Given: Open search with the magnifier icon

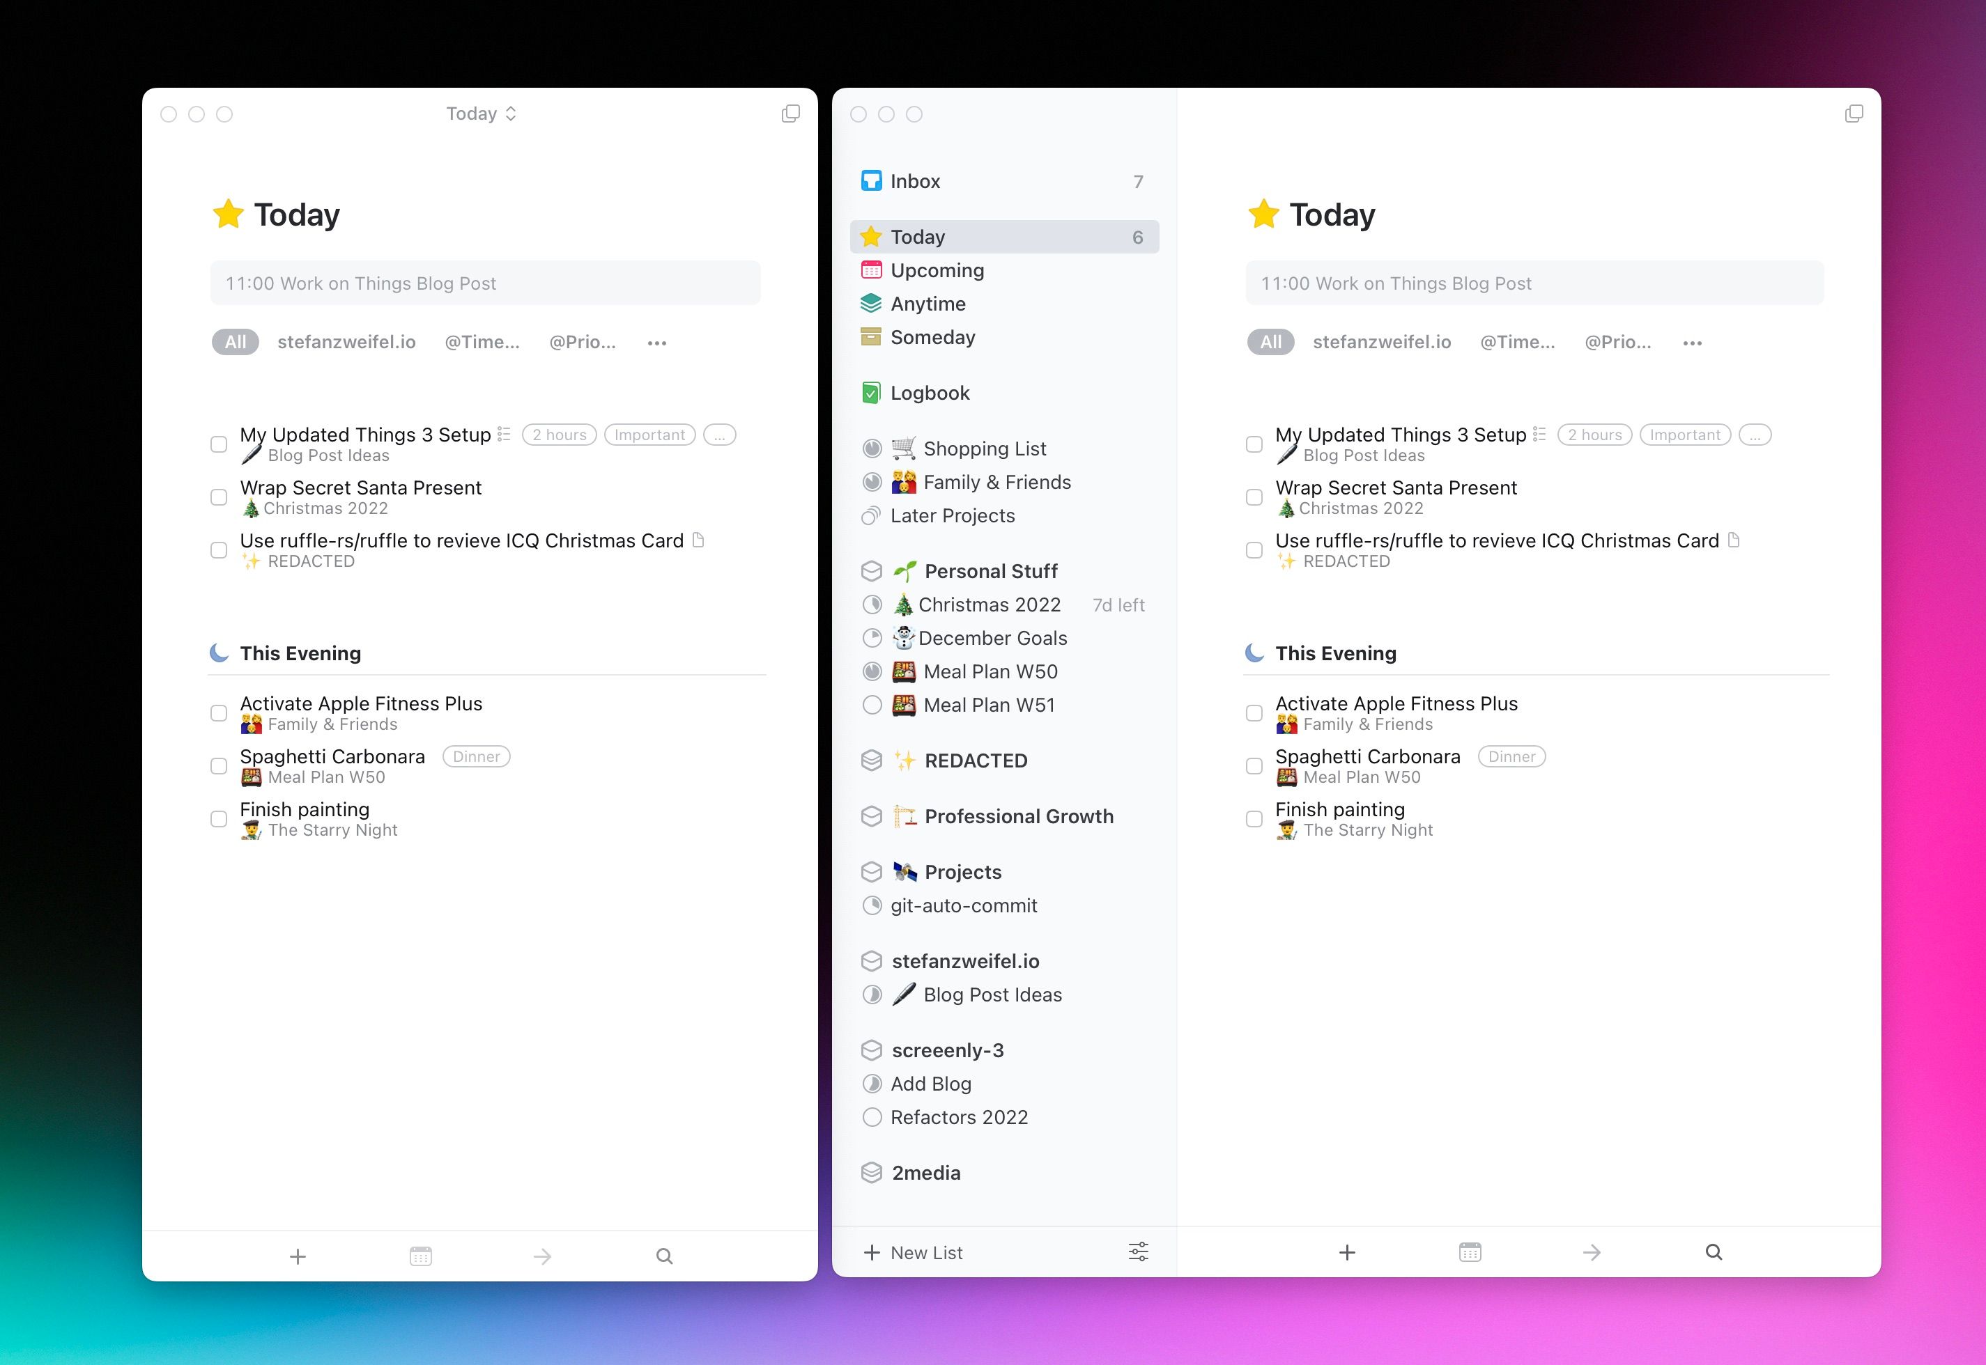Looking at the screenshot, I should click(664, 1256).
